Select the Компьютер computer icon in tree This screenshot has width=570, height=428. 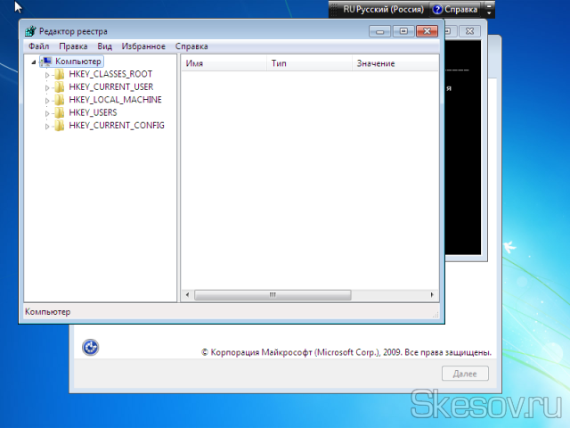coord(46,62)
